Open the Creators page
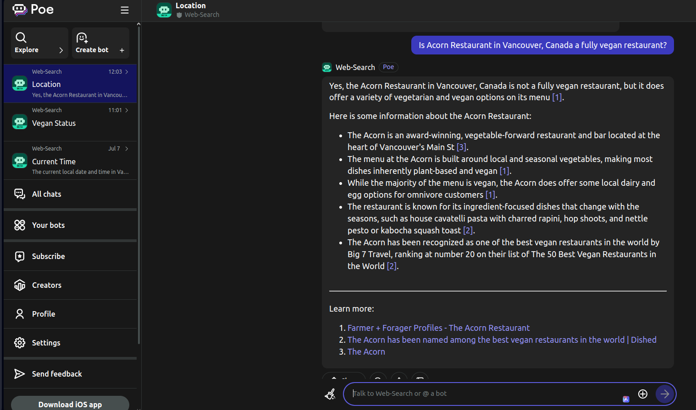Image resolution: width=696 pixels, height=410 pixels. pyautogui.click(x=70, y=285)
